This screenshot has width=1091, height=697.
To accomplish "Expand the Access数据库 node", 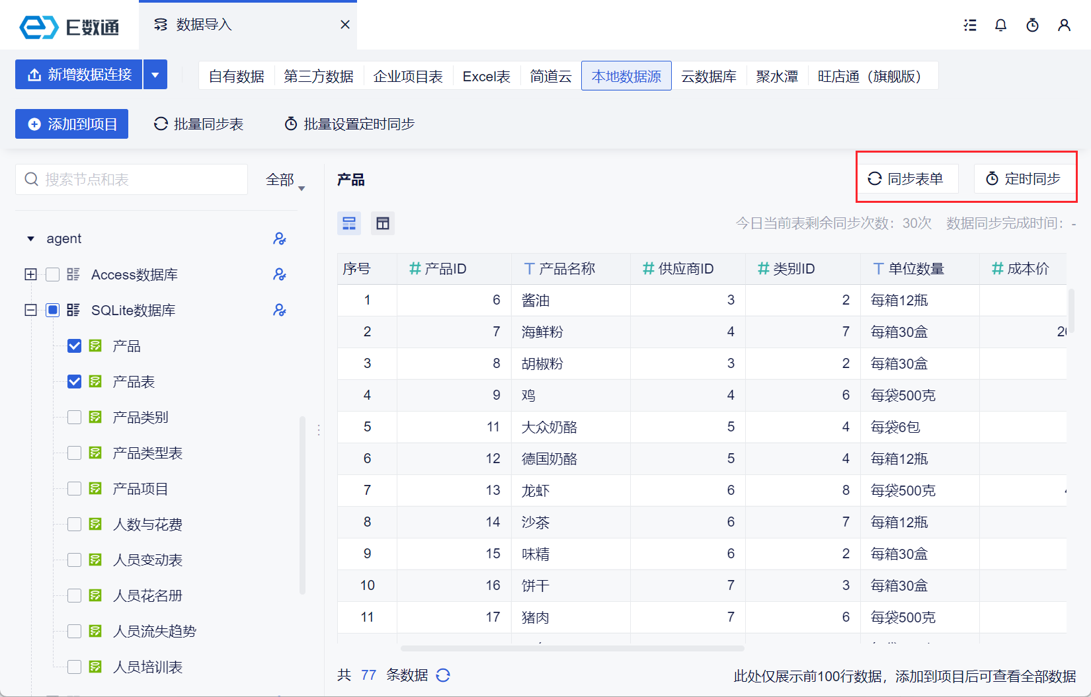I will point(30,274).
